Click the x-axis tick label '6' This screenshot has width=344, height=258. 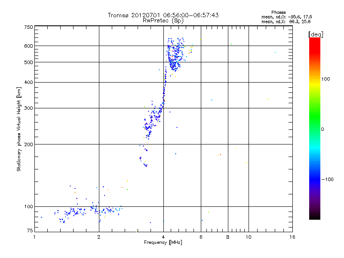click(201, 237)
